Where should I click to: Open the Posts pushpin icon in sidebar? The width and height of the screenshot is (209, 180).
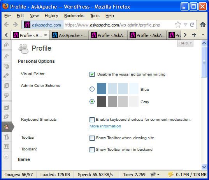click(x=6, y=56)
